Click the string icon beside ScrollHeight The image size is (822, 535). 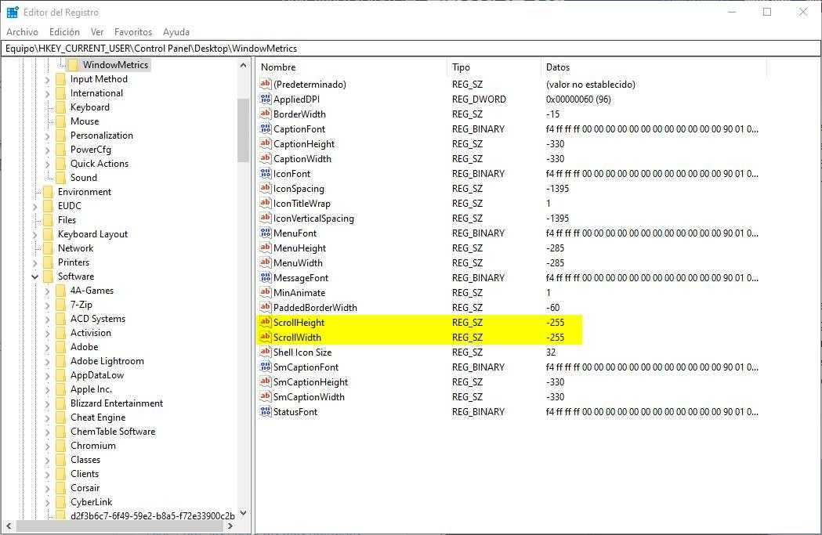coord(266,323)
